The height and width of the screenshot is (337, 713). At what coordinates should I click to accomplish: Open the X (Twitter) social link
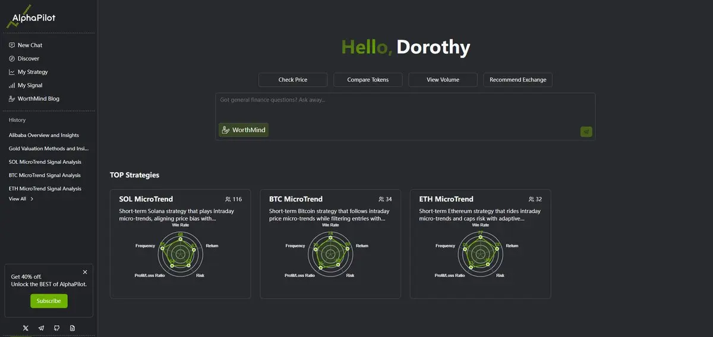[25, 328]
